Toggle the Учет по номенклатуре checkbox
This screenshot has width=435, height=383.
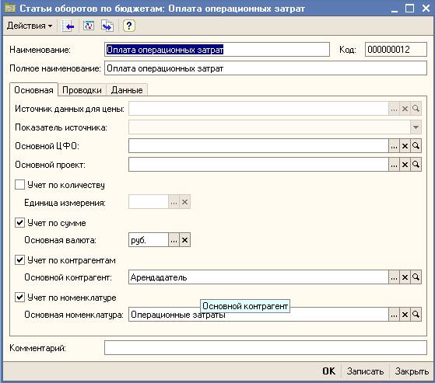[19, 297]
